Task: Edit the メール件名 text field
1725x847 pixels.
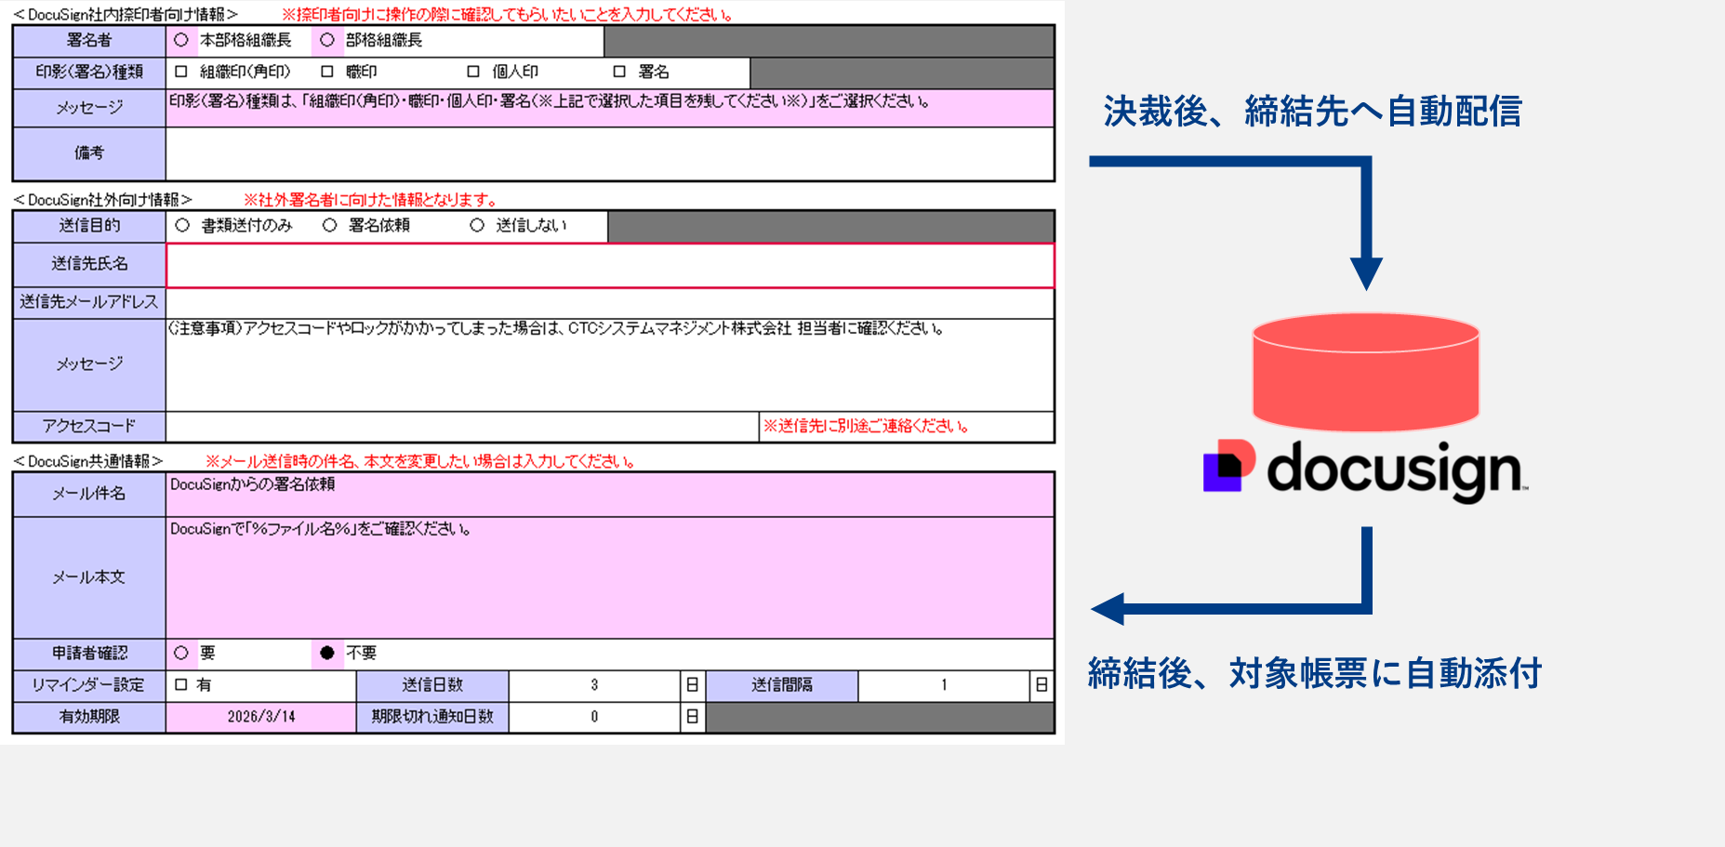Action: click(609, 495)
